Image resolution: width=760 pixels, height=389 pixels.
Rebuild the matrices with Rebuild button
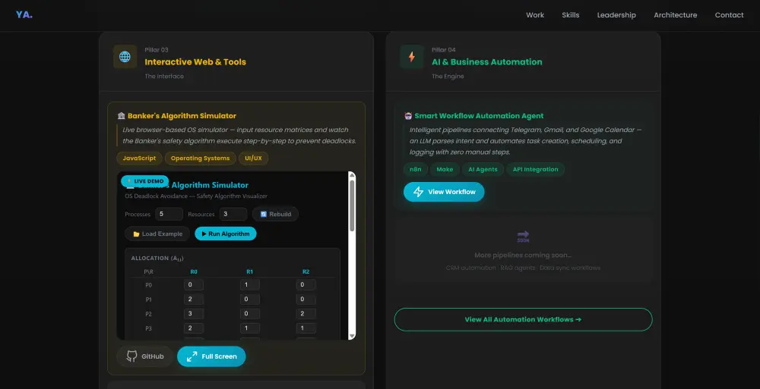pyautogui.click(x=275, y=214)
